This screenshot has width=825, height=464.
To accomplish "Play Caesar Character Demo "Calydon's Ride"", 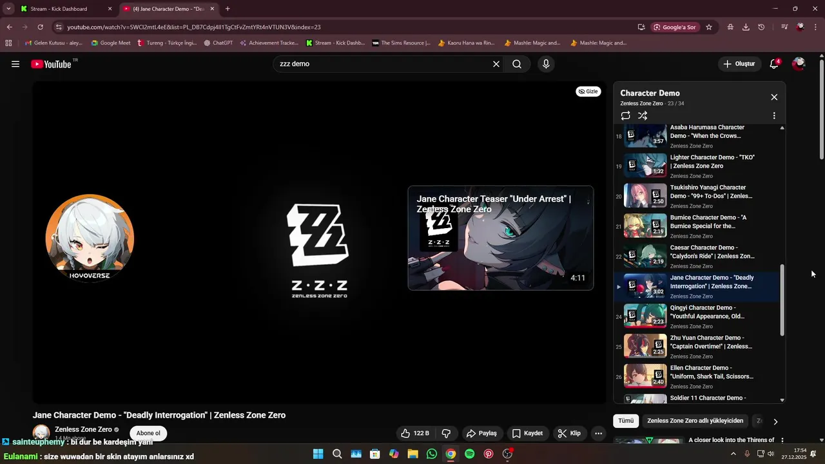I will pyautogui.click(x=696, y=256).
